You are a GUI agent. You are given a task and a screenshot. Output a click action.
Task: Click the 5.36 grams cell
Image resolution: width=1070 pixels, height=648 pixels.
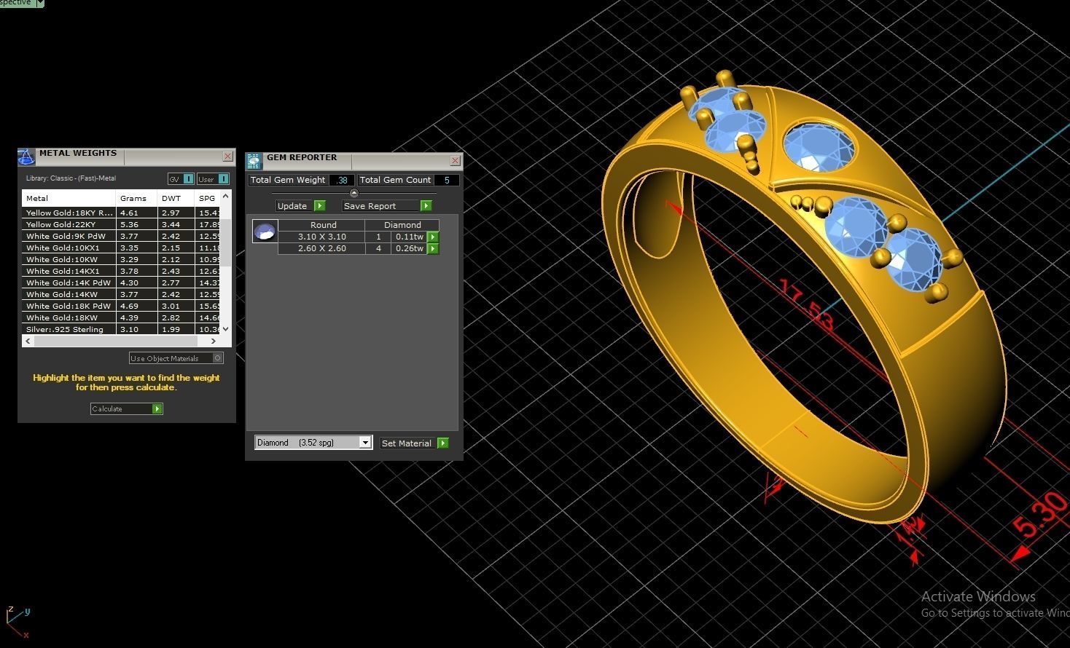click(136, 224)
